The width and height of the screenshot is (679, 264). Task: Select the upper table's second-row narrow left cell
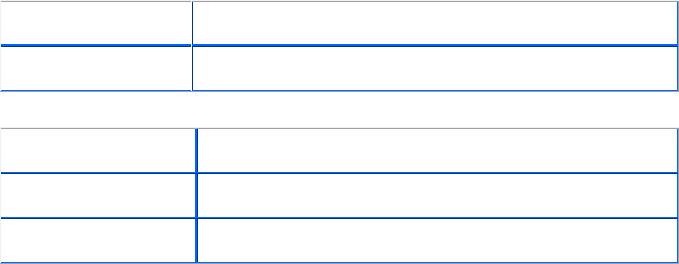pyautogui.click(x=96, y=68)
